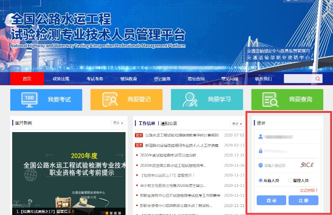This screenshot has width=333, height=215.
Task: Click the ID card icon on 我要登记 tile
Action: pyautogui.click(x=110, y=99)
